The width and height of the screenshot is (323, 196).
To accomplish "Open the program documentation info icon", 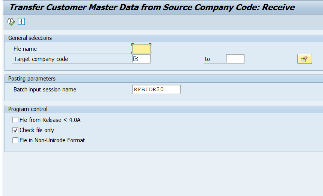I will click(21, 21).
